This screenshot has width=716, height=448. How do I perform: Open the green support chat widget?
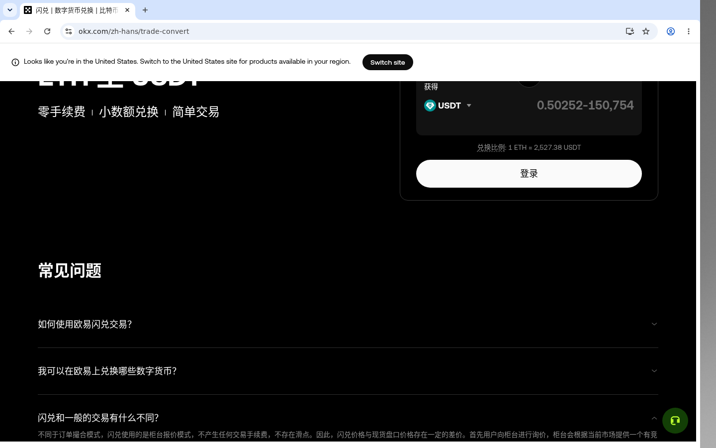coord(675,421)
